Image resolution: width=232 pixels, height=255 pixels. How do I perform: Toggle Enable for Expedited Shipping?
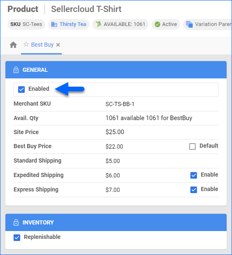(x=194, y=175)
